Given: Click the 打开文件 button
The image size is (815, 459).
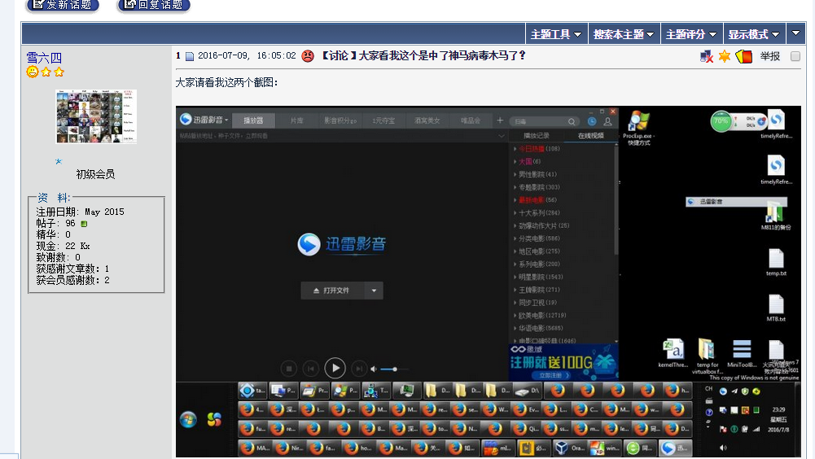Looking at the screenshot, I should click(333, 291).
